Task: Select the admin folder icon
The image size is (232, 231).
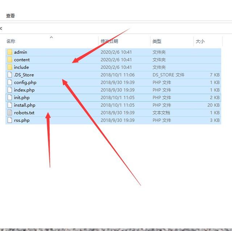Action: click(x=10, y=52)
